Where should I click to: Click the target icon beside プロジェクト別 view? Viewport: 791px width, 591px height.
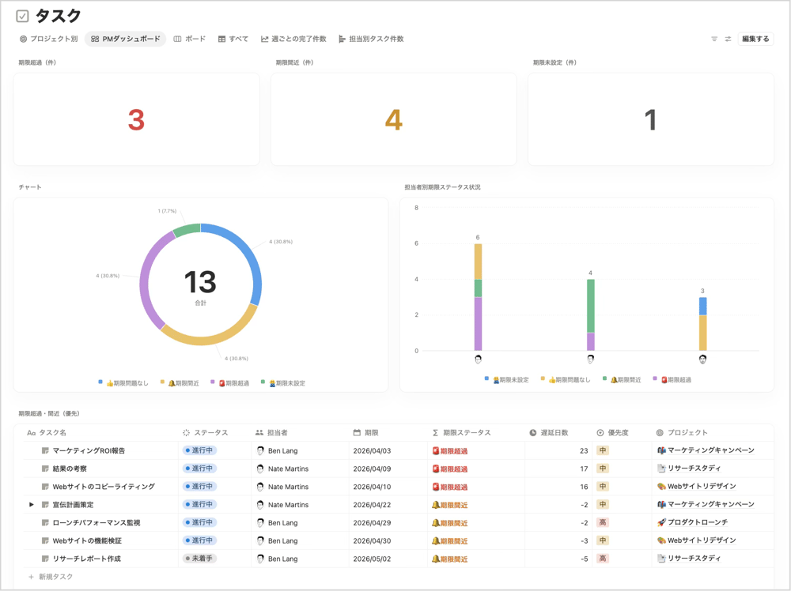click(22, 38)
